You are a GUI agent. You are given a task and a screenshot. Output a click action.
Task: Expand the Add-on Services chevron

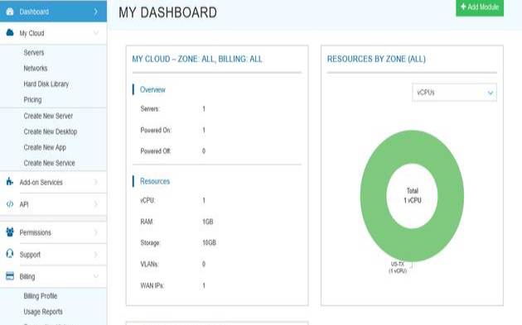[96, 182]
